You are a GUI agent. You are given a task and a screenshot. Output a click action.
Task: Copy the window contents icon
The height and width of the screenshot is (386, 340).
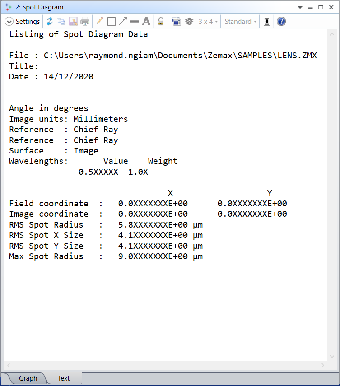[61, 22]
